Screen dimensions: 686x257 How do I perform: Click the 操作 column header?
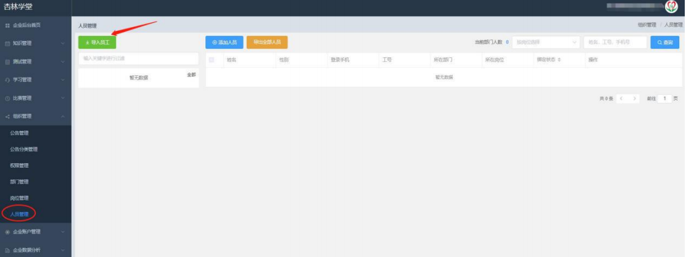[593, 60]
